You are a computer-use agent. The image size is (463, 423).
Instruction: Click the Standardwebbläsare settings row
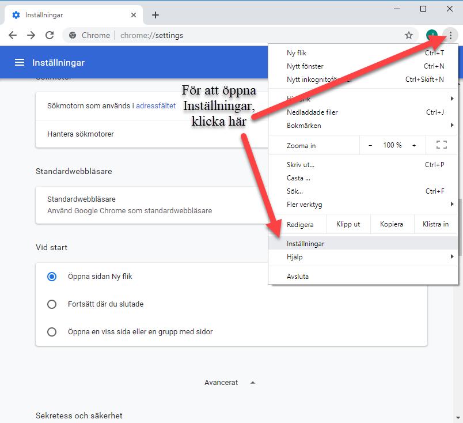(x=151, y=205)
